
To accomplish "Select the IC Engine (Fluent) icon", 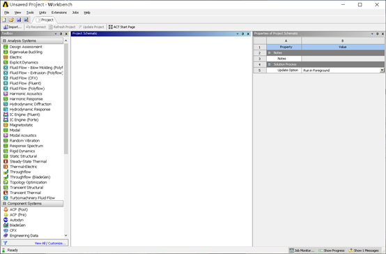I will (6, 114).
